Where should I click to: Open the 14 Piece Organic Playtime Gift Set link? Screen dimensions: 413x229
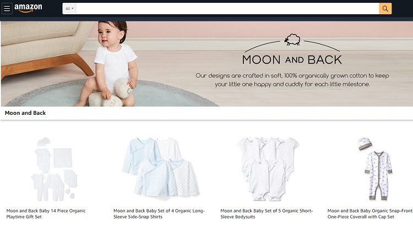[x=46, y=214]
